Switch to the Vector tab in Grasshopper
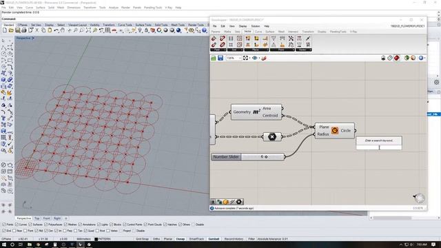The image size is (441, 248). (247, 32)
